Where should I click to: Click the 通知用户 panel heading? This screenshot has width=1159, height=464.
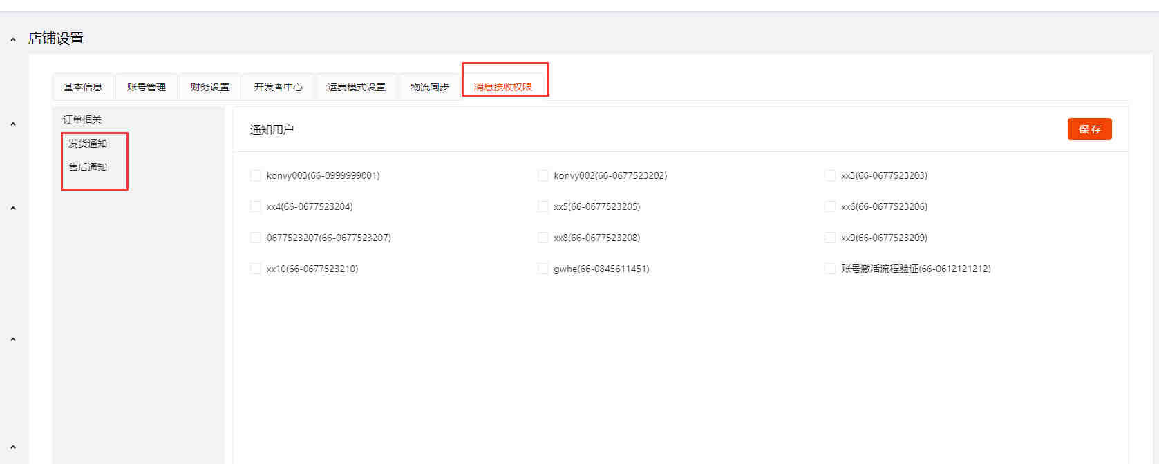pos(272,129)
